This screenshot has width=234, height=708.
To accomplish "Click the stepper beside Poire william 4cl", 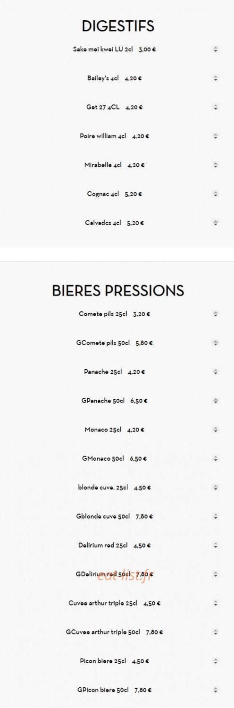I will click(x=216, y=136).
